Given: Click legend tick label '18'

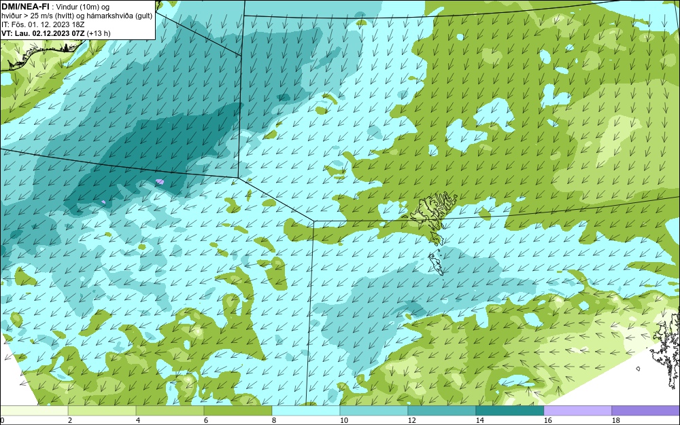Looking at the screenshot, I should (616, 420).
